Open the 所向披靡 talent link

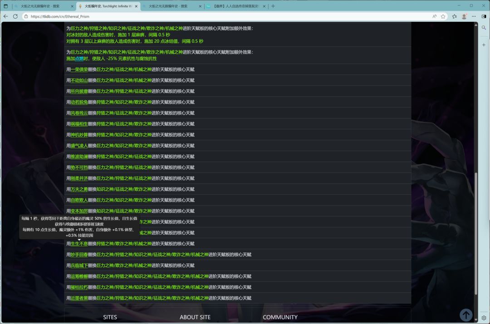(79, 91)
